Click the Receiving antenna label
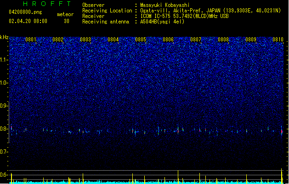 tap(106, 22)
